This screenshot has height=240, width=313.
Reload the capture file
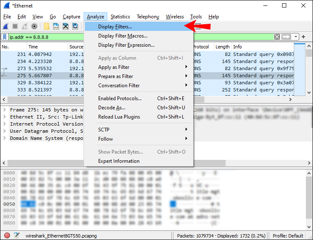75,26
